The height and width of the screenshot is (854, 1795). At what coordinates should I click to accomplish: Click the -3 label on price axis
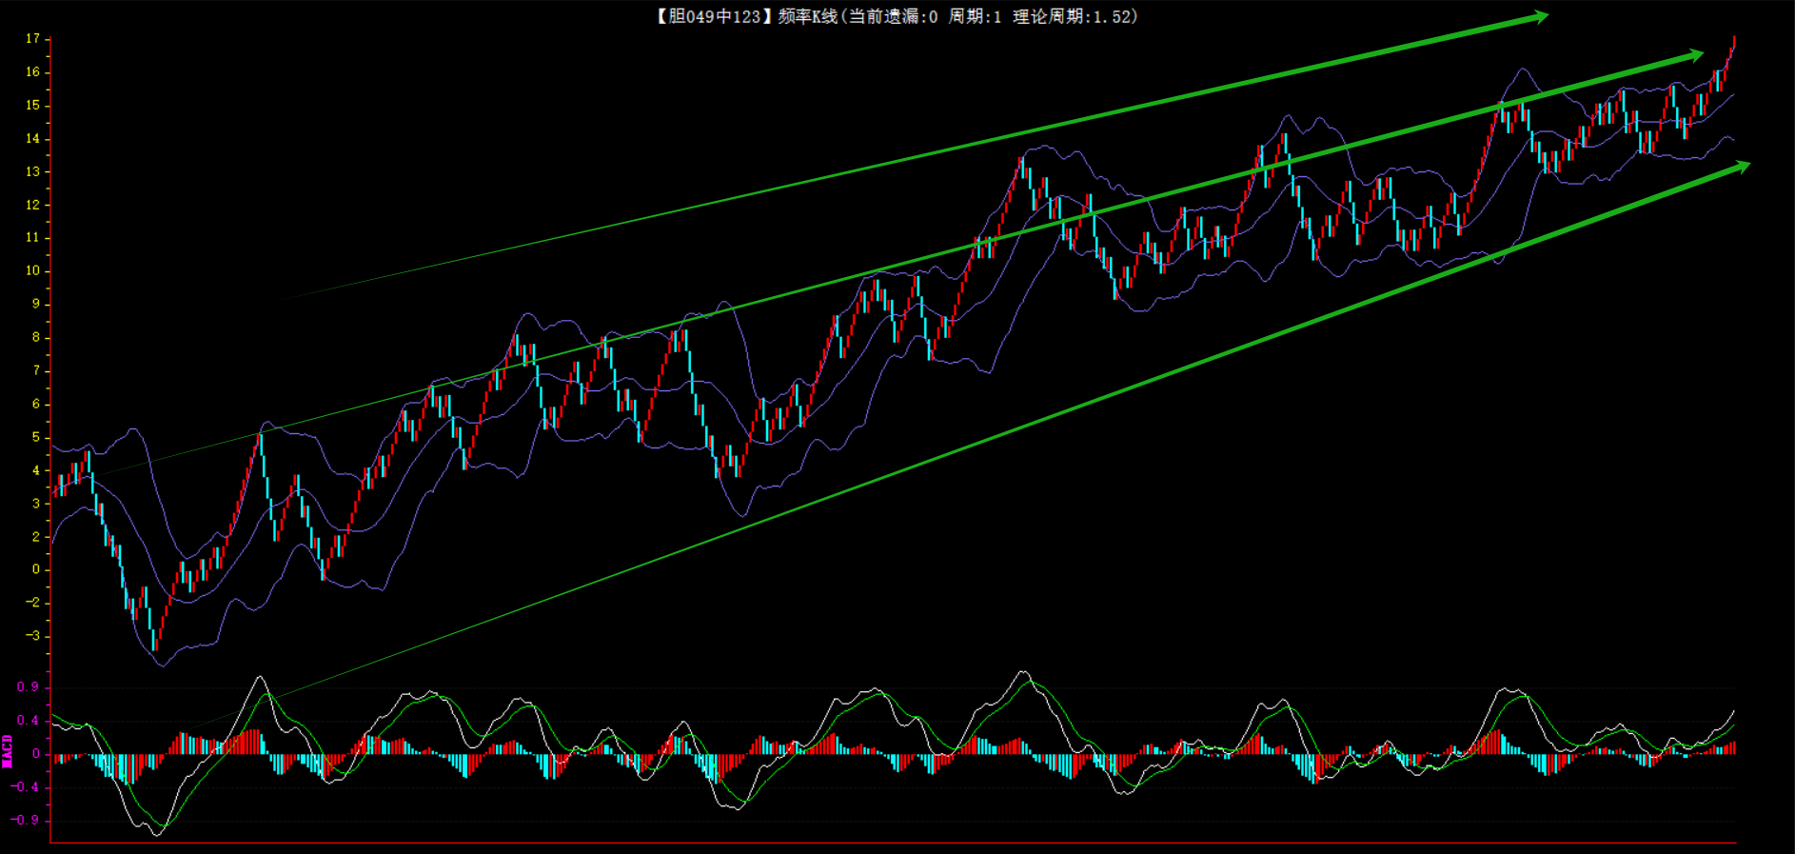pyautogui.click(x=32, y=636)
